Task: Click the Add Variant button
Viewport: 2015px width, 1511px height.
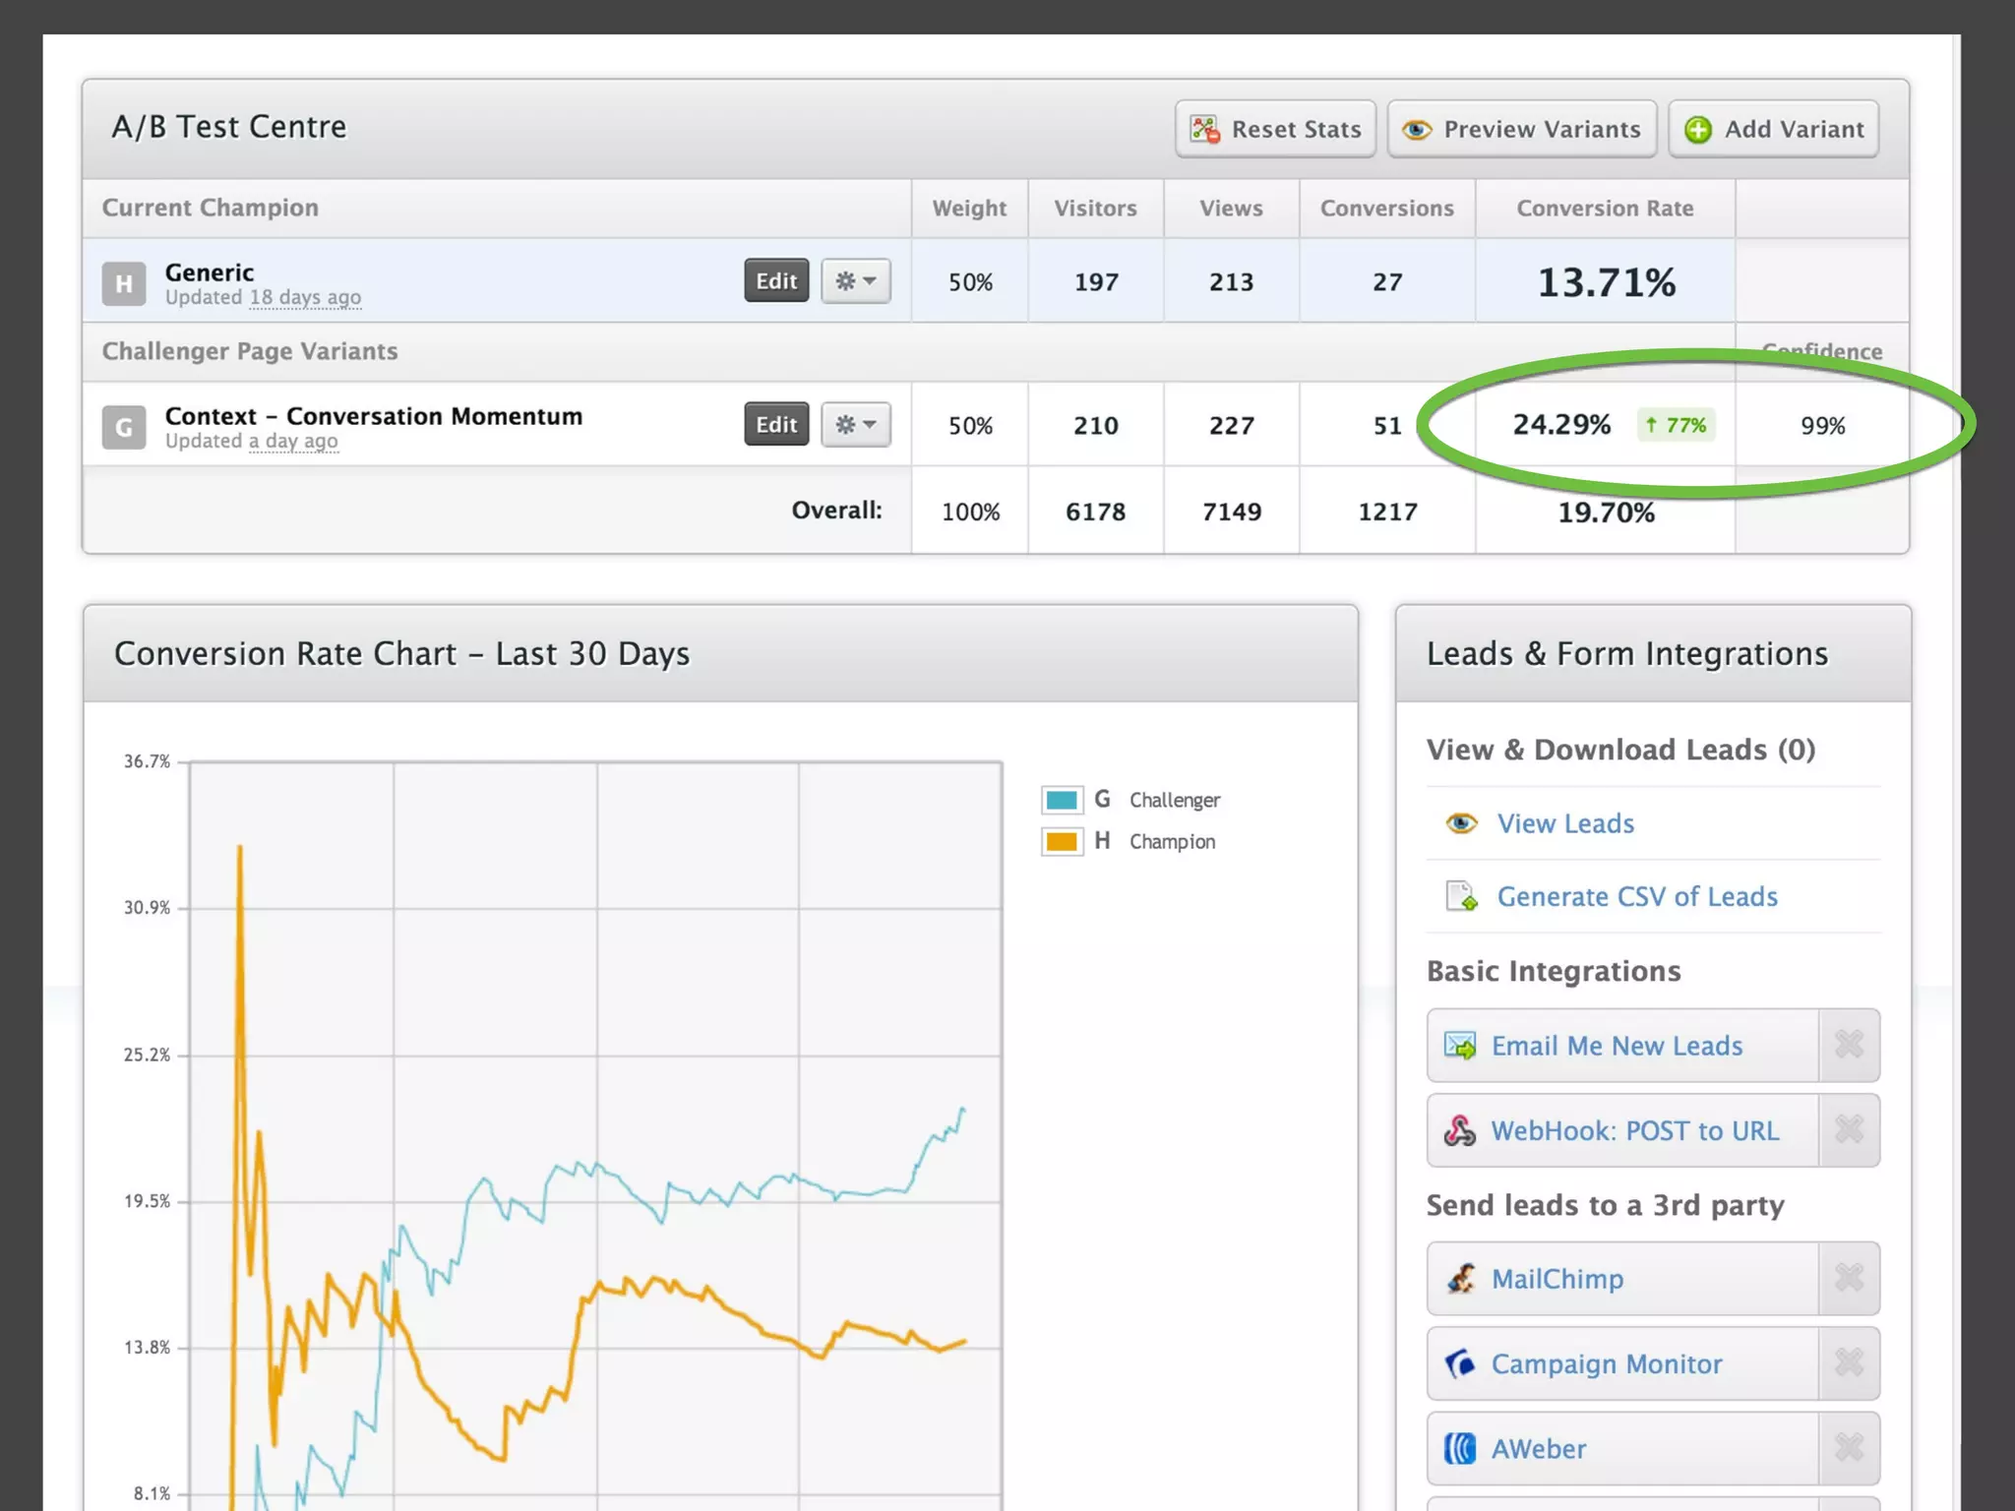Action: click(x=1773, y=129)
